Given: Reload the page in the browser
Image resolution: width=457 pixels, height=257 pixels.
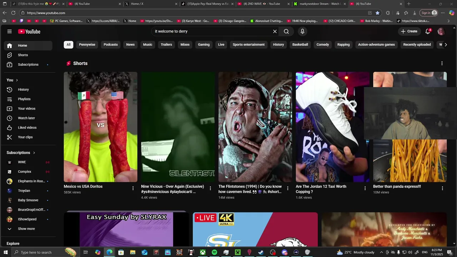Looking at the screenshot, I should pyautogui.click(x=13, y=13).
